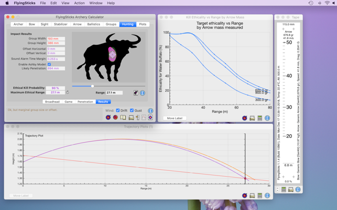The width and height of the screenshot is (337, 210).
Task: Click the printer icon in Archery Calculator toolbar
Action: click(x=131, y=118)
